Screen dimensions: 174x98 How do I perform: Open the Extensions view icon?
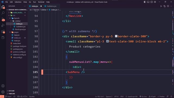[x=3, y=32]
